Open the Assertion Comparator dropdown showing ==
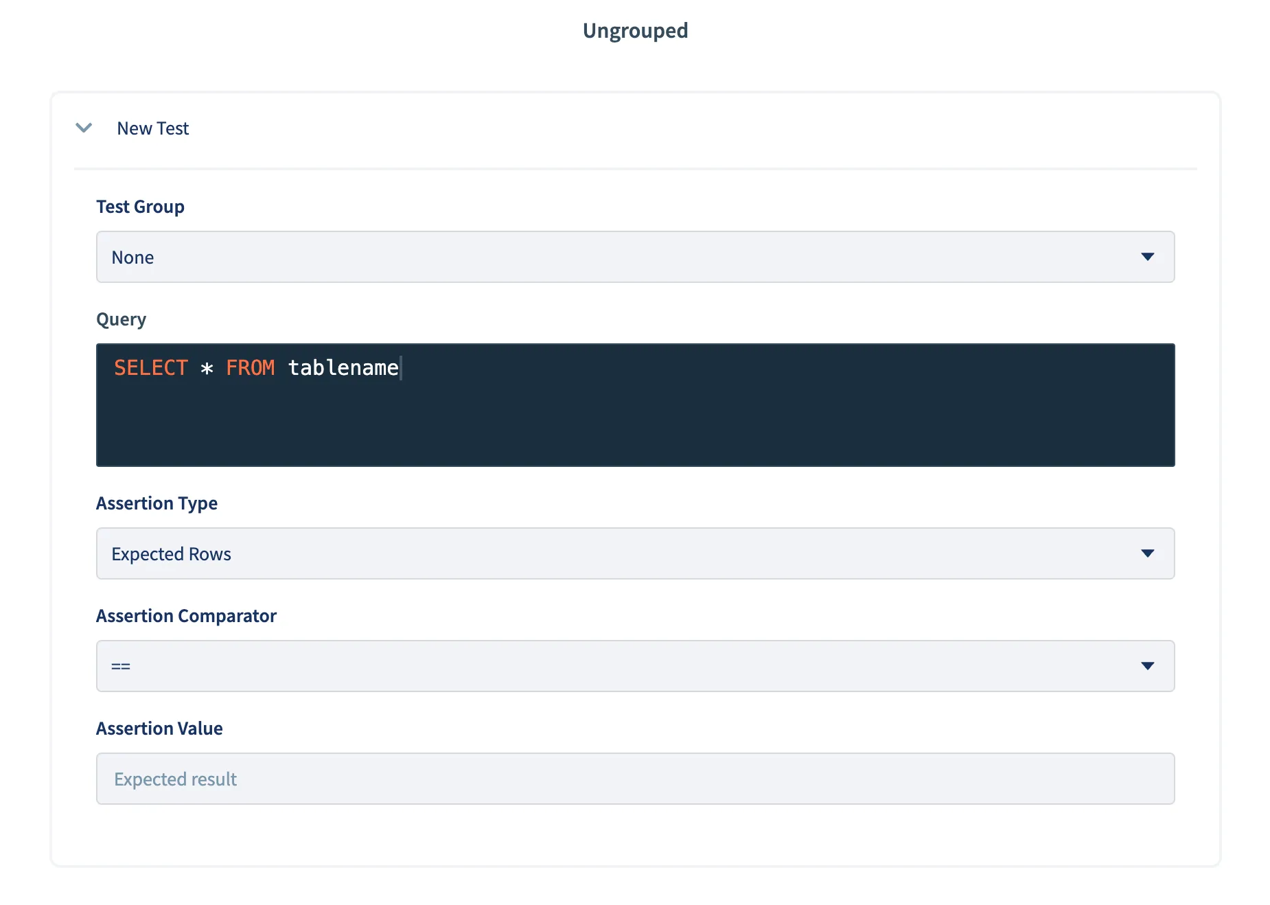 pyautogui.click(x=618, y=666)
